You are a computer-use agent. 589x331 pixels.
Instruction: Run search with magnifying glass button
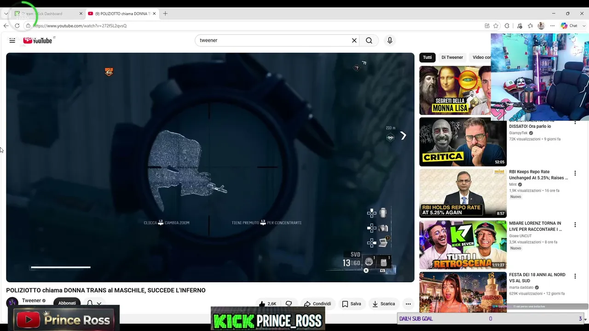click(369, 40)
